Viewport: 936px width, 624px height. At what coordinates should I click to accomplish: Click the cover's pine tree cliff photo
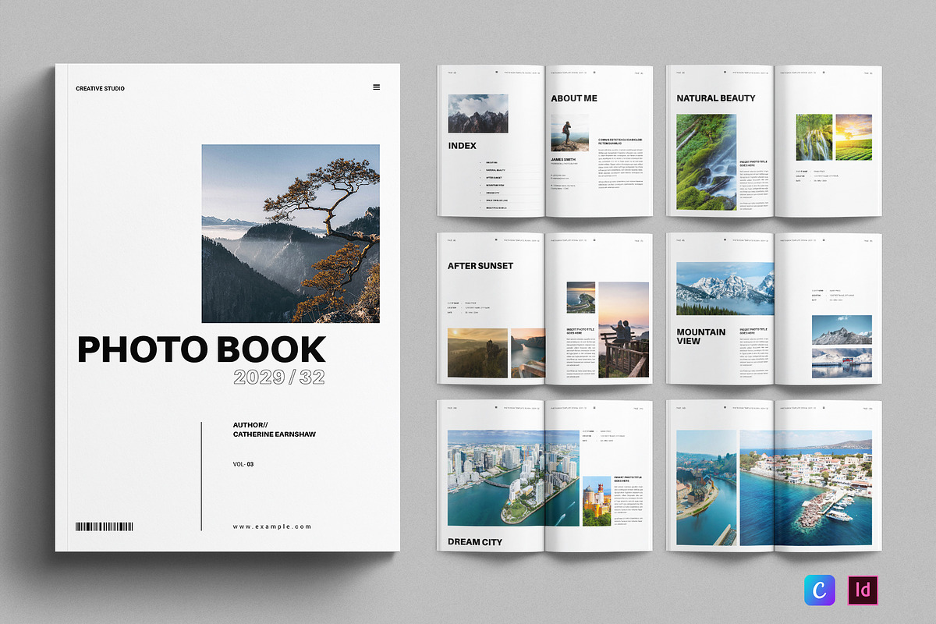(290, 233)
